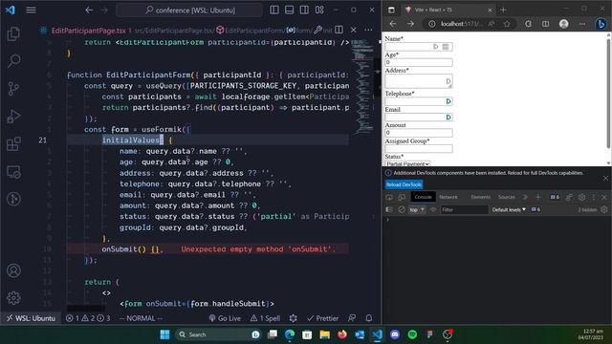Switch to the Elements tab in DevTools

tap(480, 197)
